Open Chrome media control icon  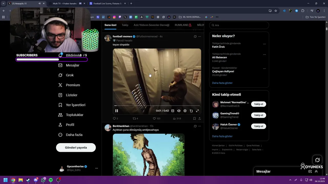[312, 11]
